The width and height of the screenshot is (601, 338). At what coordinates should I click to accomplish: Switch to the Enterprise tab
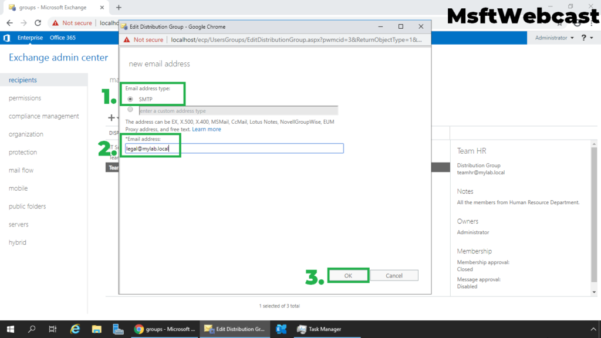pyautogui.click(x=30, y=38)
